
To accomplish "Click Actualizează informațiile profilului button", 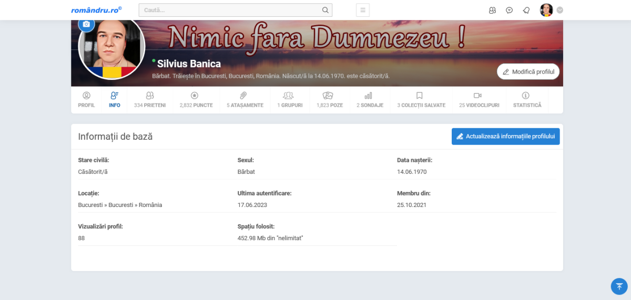I will point(505,136).
